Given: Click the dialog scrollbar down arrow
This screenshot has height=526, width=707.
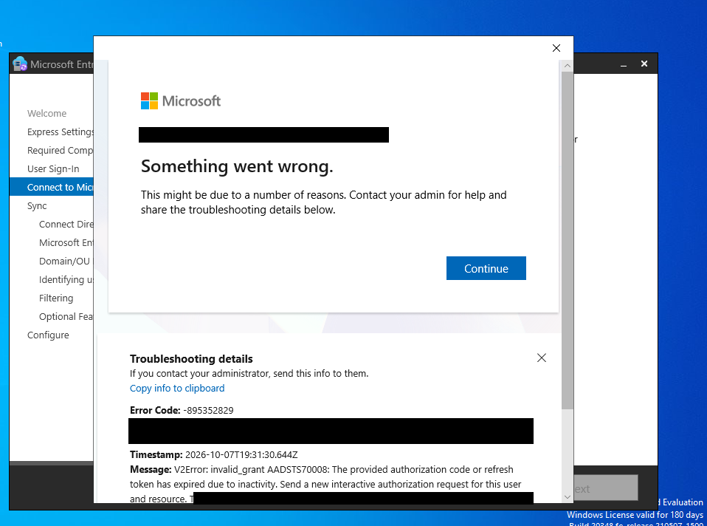Looking at the screenshot, I should (x=568, y=497).
